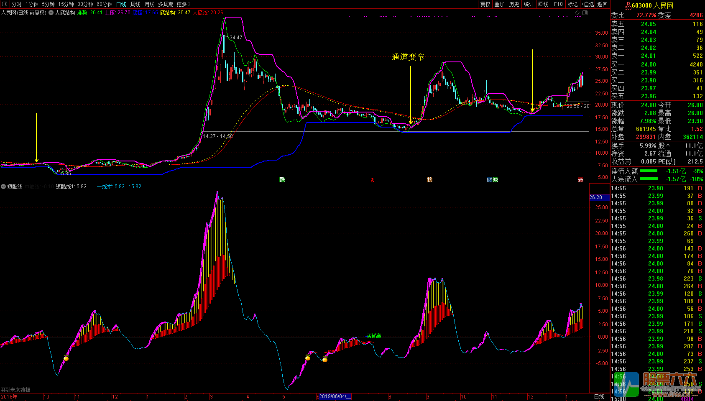This screenshot has height=401, width=705.
Task: Click the diamond icon above the main chart
Action: pos(577,13)
